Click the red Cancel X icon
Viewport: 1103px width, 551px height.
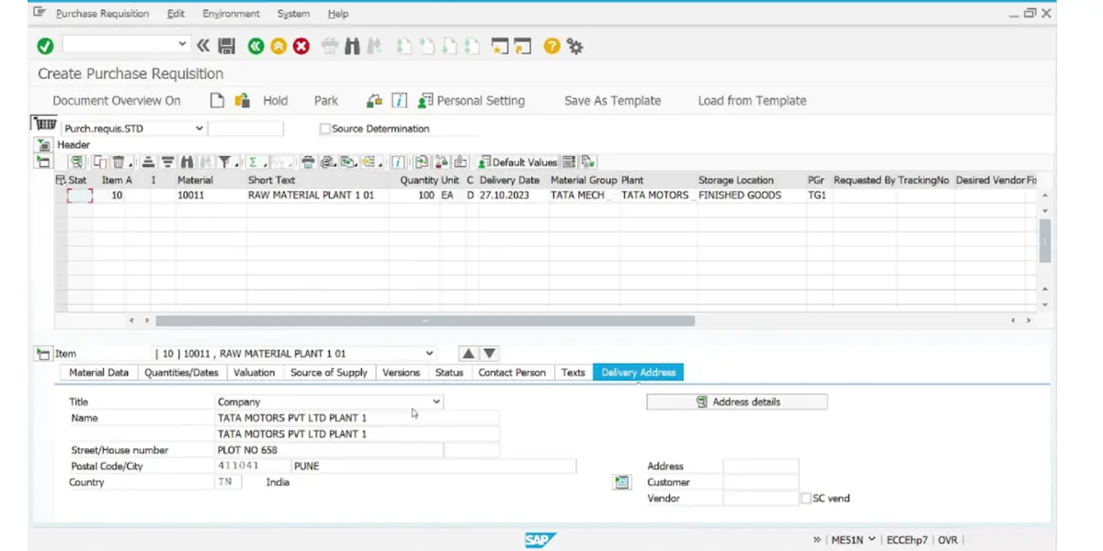301,46
